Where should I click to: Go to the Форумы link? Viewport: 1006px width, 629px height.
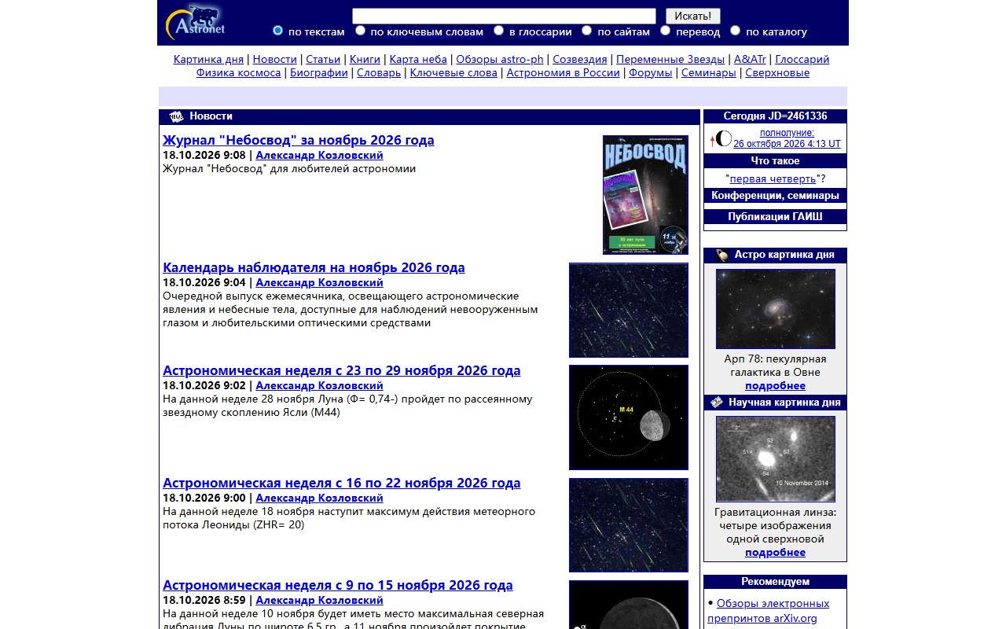(x=650, y=72)
